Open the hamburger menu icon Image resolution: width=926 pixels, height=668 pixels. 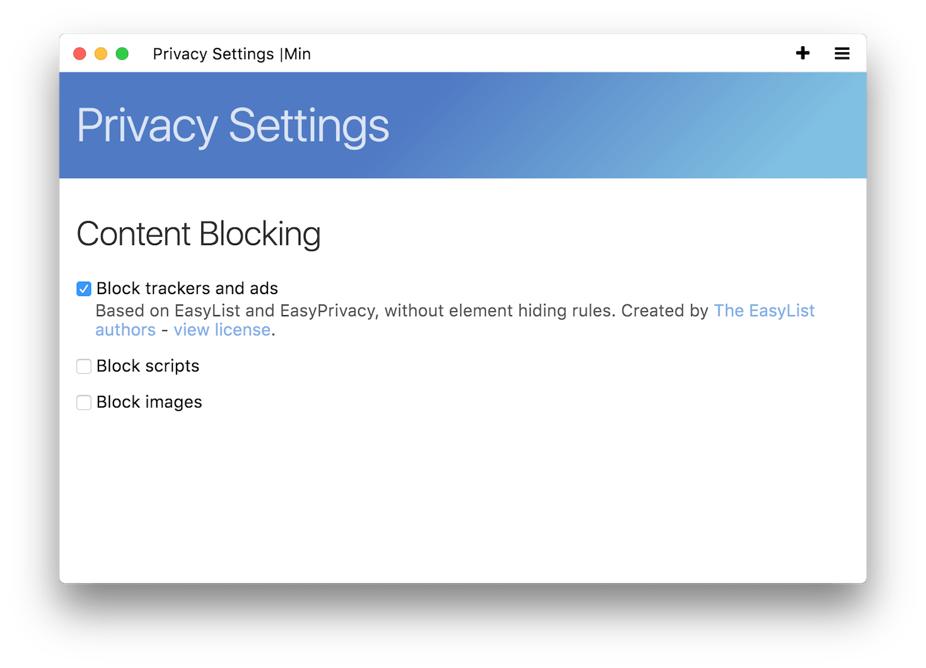click(842, 53)
